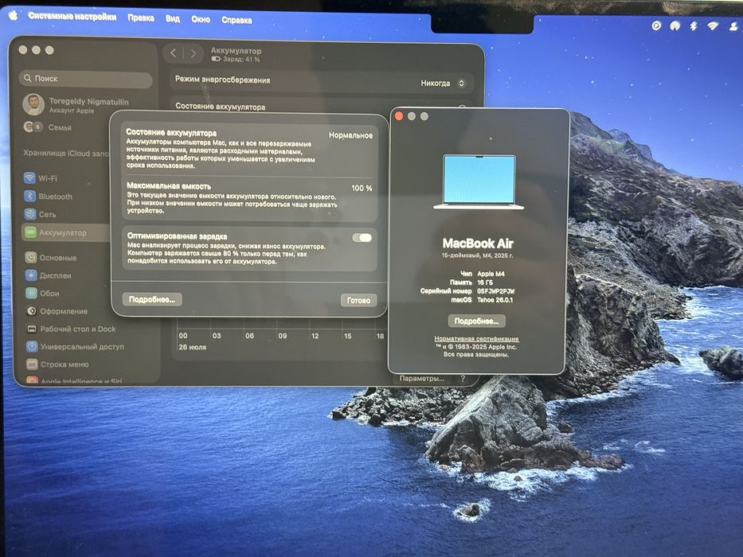Click the MacBook Air image
Image resolution: width=743 pixels, height=557 pixels.
479,182
